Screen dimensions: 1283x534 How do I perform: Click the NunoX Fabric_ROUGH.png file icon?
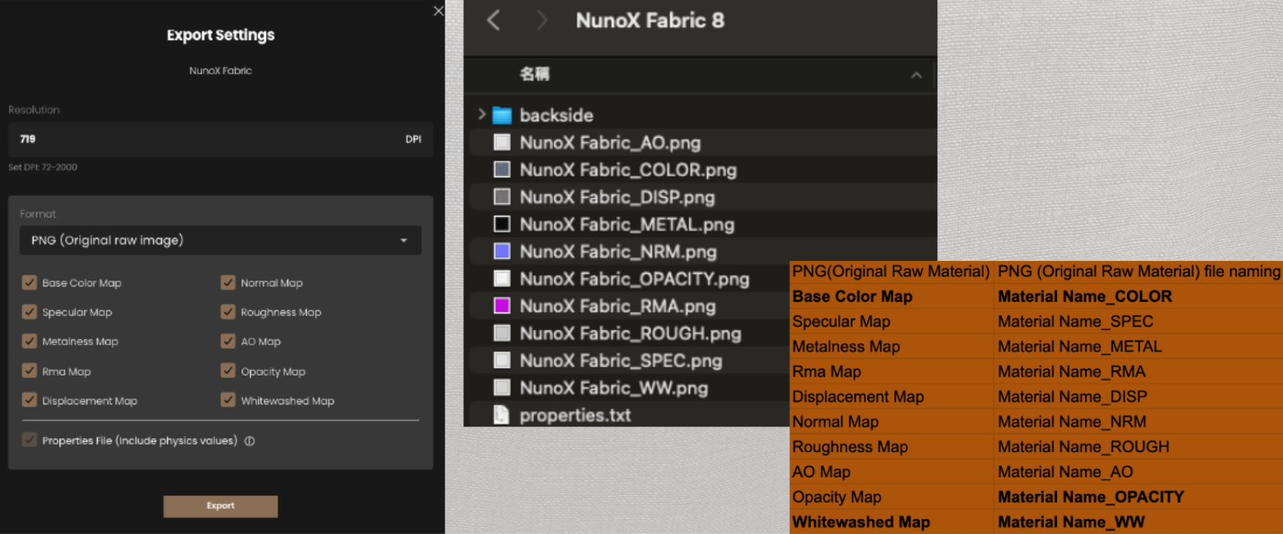coord(502,333)
